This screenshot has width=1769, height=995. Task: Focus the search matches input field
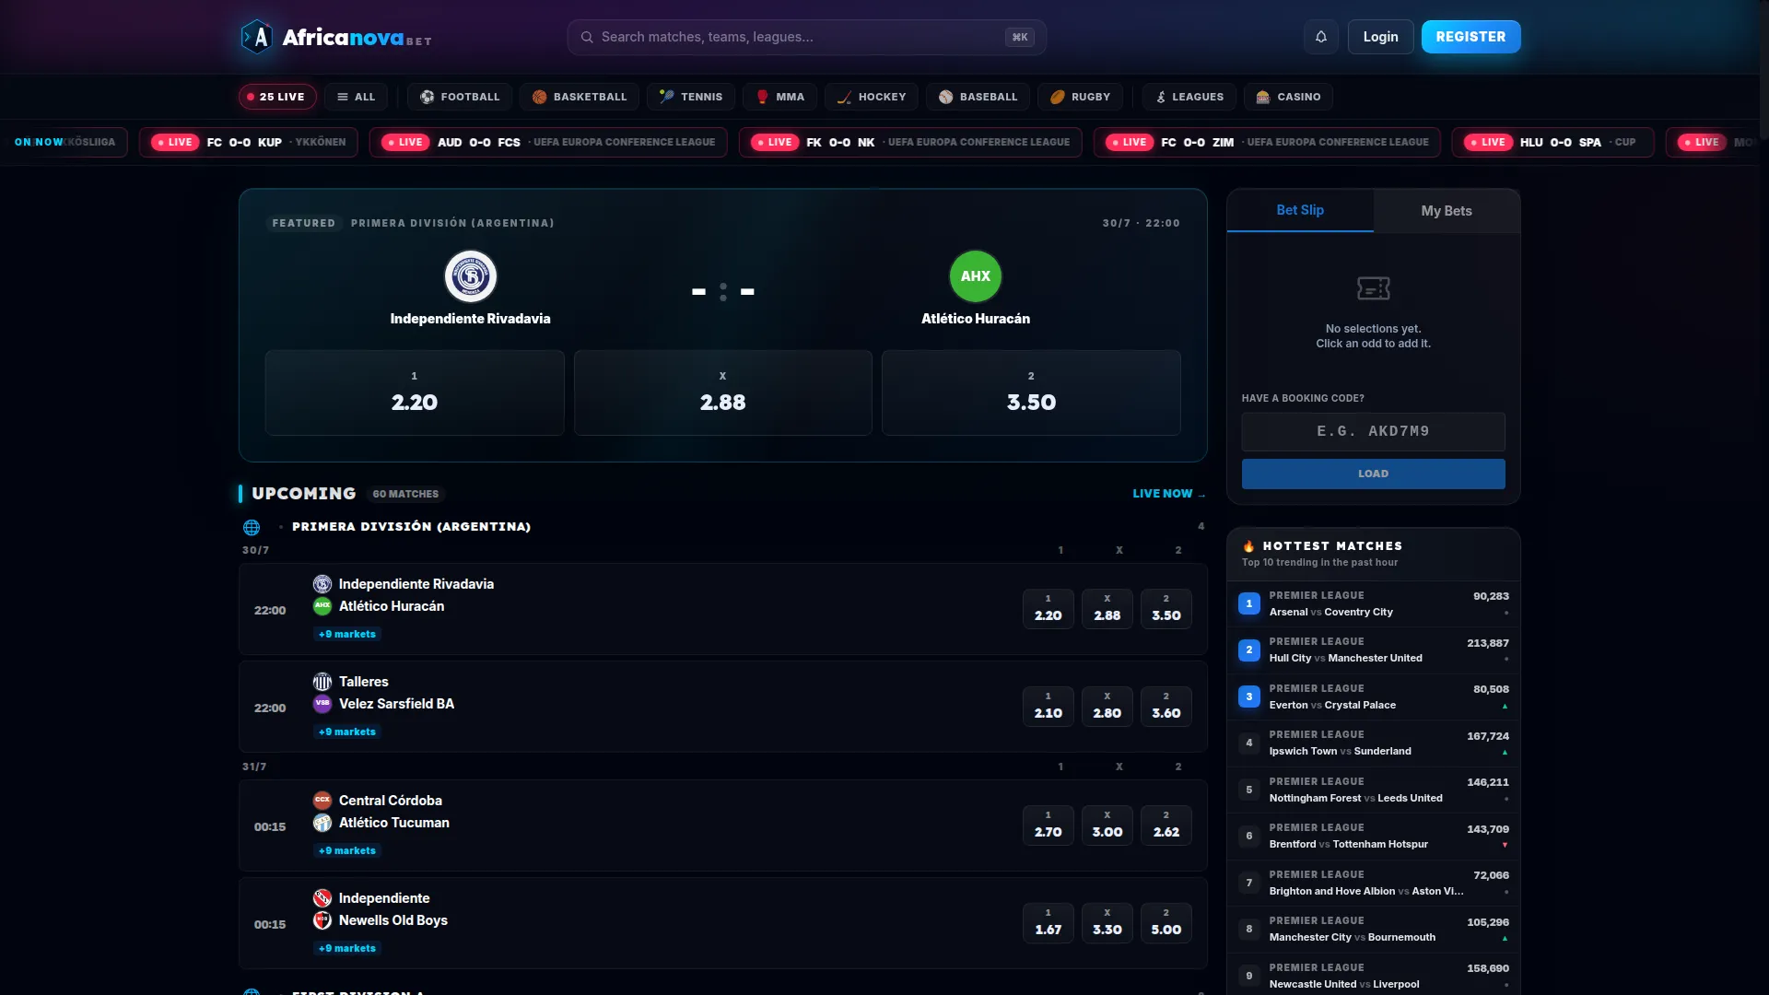(x=806, y=37)
